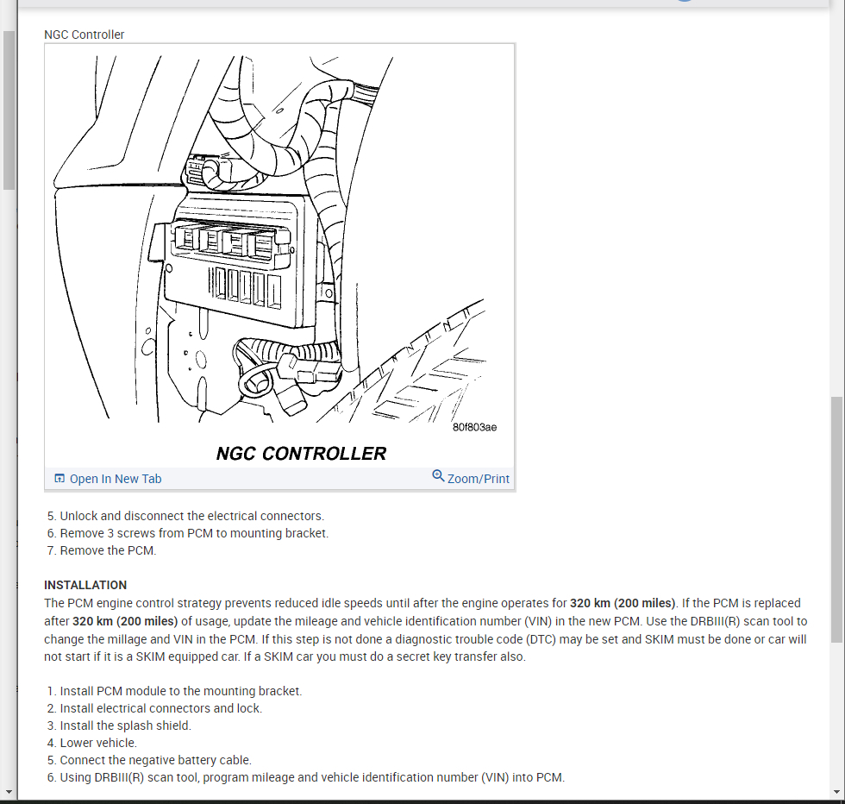Click step 'Remove 3 screws from PCM to mounting bracket.'
845x804 pixels.
(194, 533)
